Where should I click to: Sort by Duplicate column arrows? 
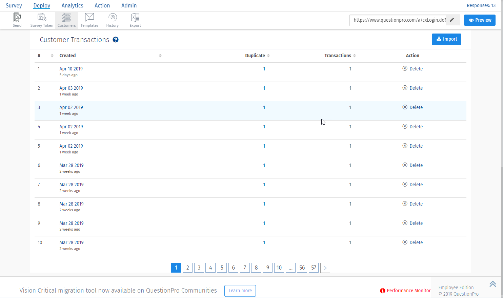click(x=268, y=56)
